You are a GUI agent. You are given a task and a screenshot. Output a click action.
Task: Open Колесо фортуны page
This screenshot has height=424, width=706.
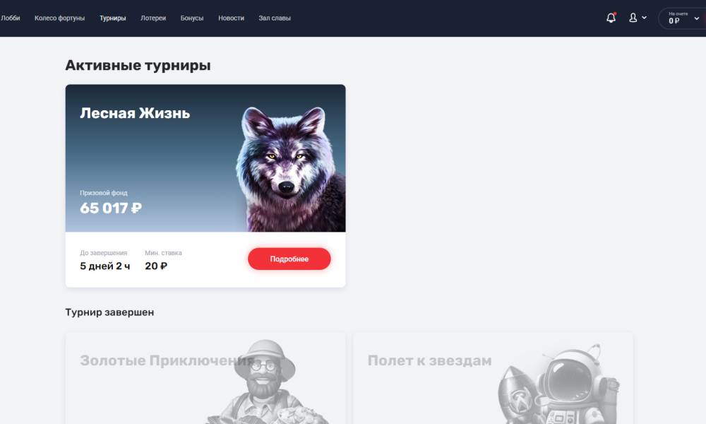59,18
